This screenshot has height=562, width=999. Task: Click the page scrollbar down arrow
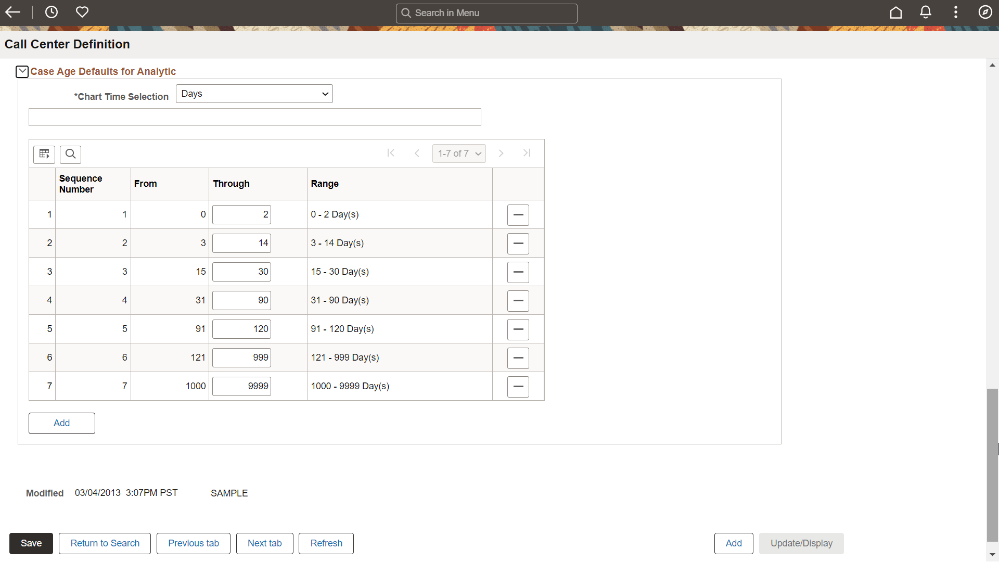point(992,555)
